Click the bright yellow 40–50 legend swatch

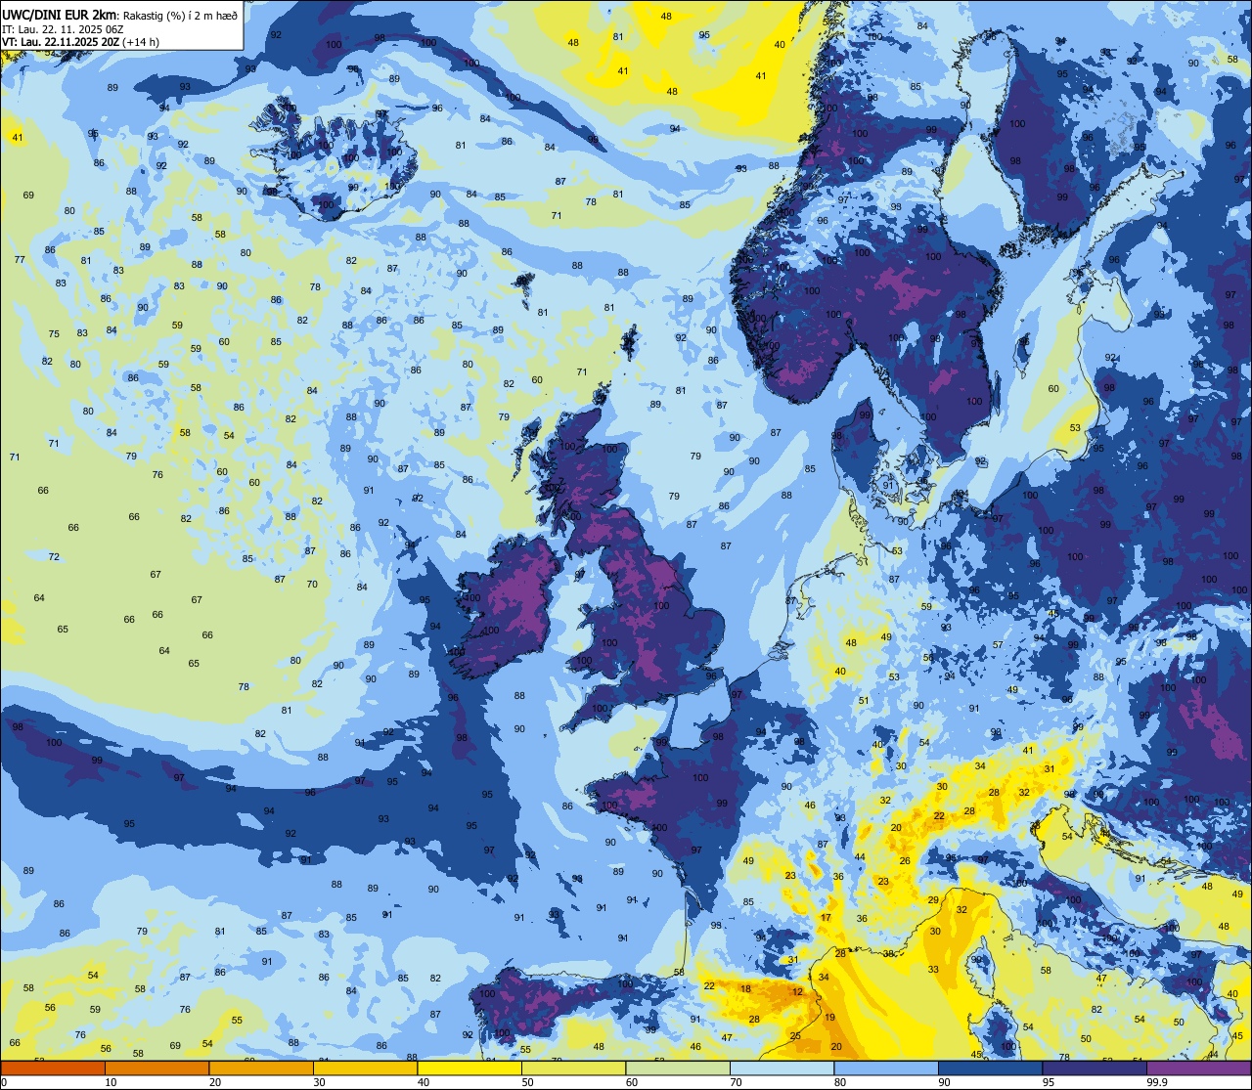(x=469, y=1068)
